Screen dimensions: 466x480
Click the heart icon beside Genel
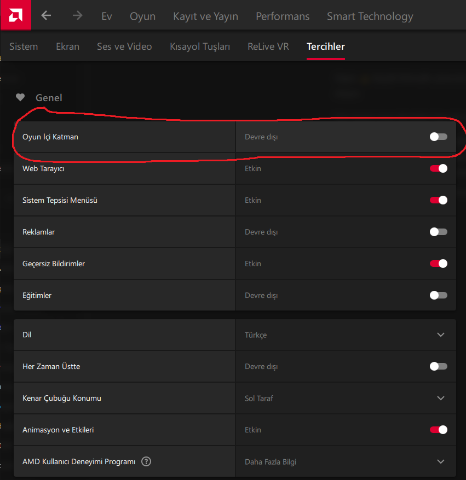click(20, 97)
